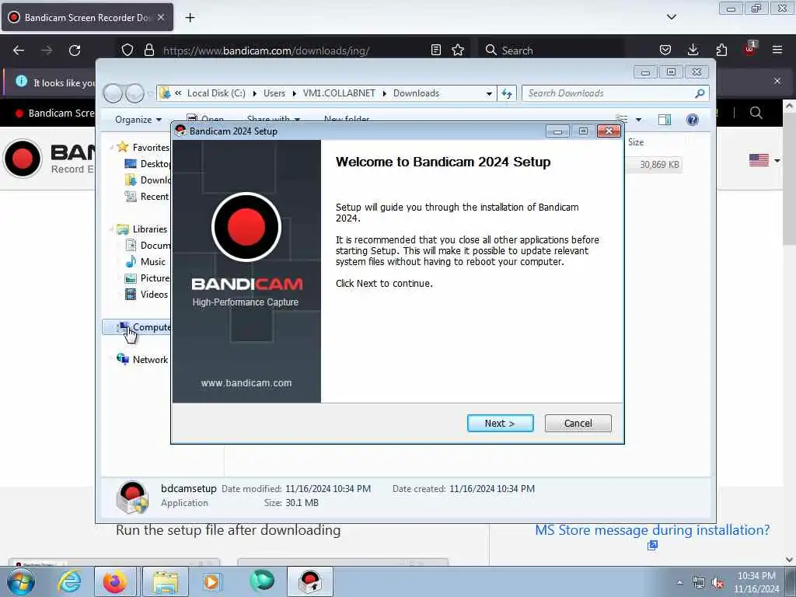This screenshot has height=597, width=796.
Task: Close the Bandicam Screen Recorder tab
Action: pos(161,17)
